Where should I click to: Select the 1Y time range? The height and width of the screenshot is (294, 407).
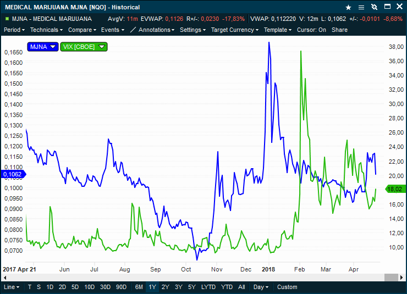[x=152, y=287]
